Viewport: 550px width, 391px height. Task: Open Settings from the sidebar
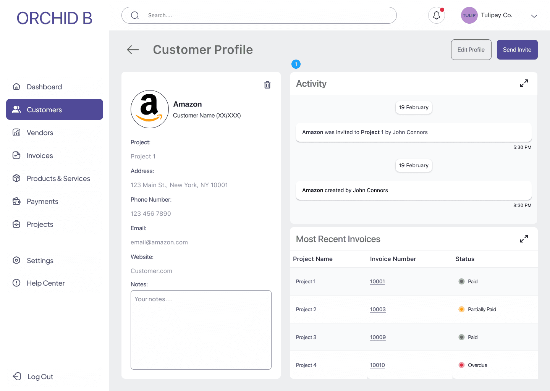click(x=55, y=260)
